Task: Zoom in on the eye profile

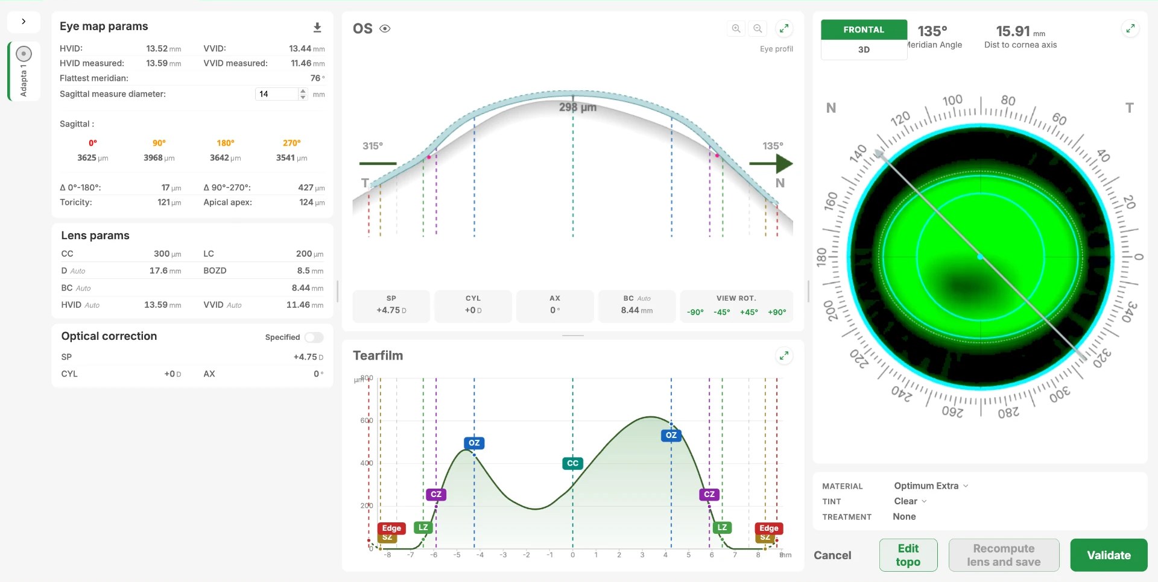Action: [x=736, y=28]
